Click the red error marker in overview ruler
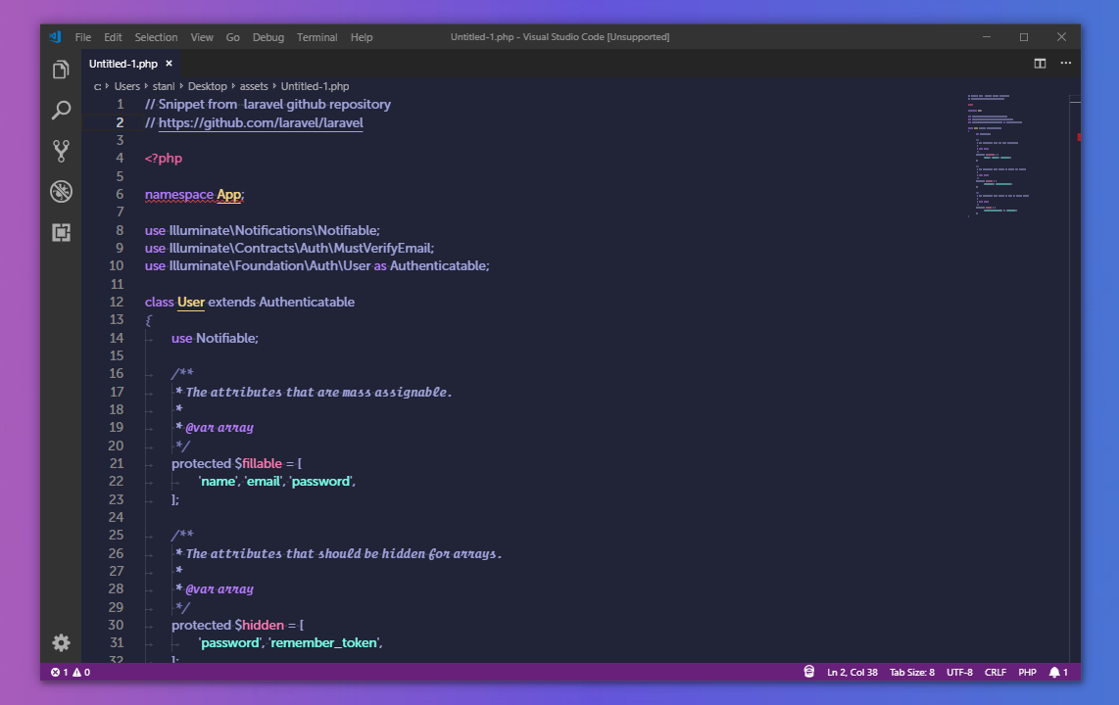1119x705 pixels. (x=1079, y=137)
